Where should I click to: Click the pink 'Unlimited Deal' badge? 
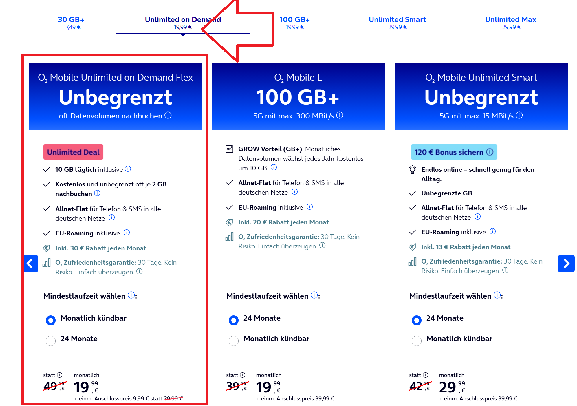[x=73, y=152]
